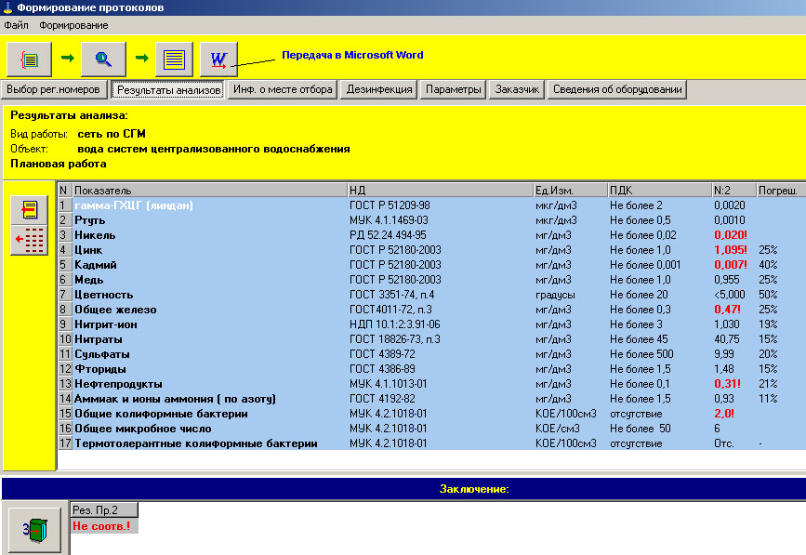Viewport: 806px width, 555px height.
Task: Click the yellow list with red arrow icon
Action: 30,210
